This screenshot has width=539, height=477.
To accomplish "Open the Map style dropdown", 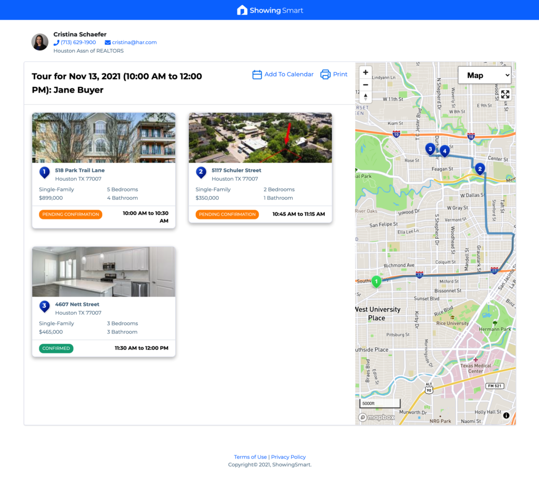I will click(x=484, y=75).
